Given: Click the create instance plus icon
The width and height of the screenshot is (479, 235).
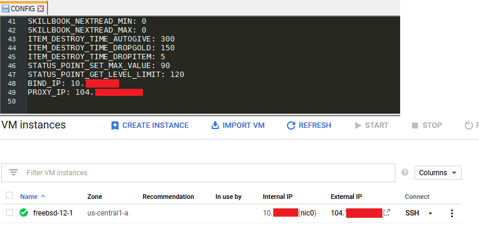Looking at the screenshot, I should point(115,125).
